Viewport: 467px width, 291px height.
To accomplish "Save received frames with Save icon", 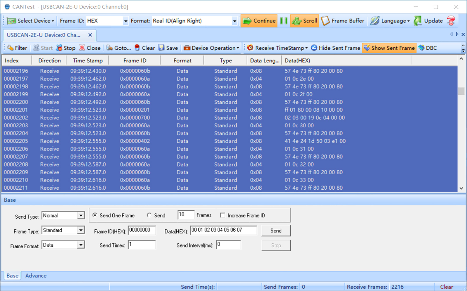I will click(x=161, y=48).
